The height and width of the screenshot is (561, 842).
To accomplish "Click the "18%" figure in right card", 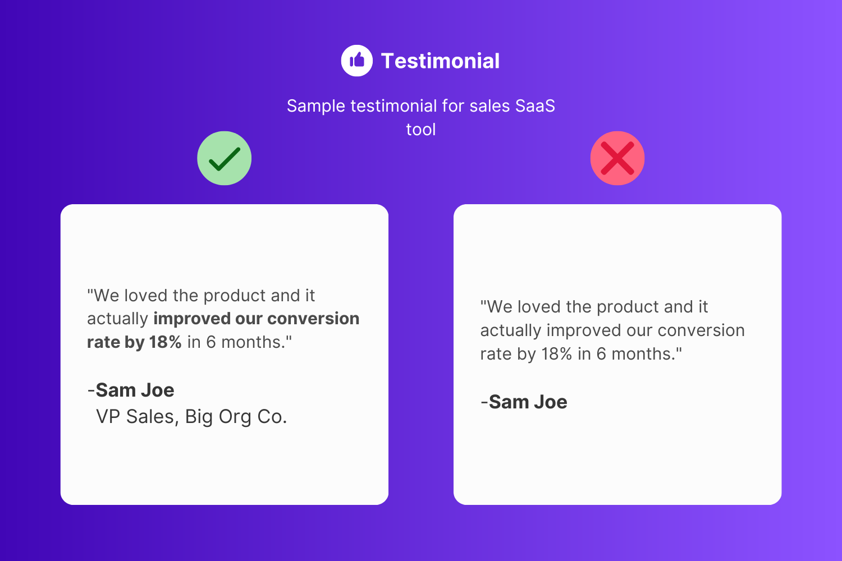I will click(556, 354).
